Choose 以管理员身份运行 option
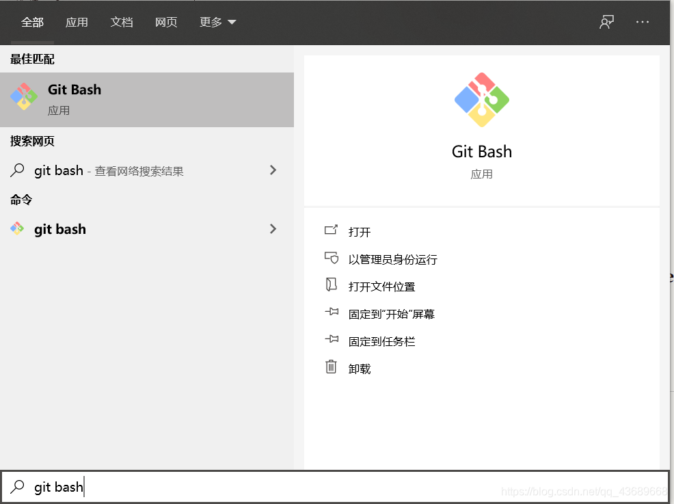Image resolution: width=674 pixels, height=504 pixels. (393, 260)
